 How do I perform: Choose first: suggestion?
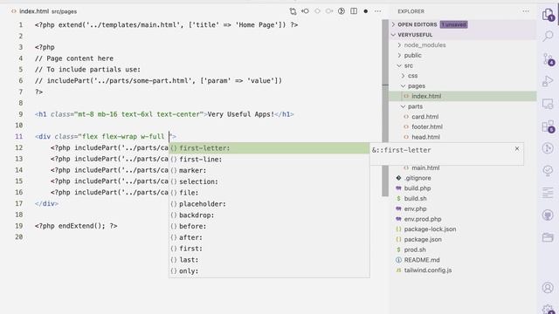coord(269,249)
